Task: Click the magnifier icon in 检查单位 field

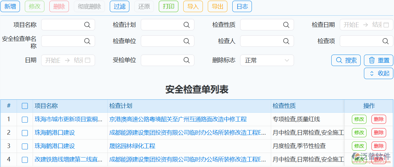Action: 187,41
